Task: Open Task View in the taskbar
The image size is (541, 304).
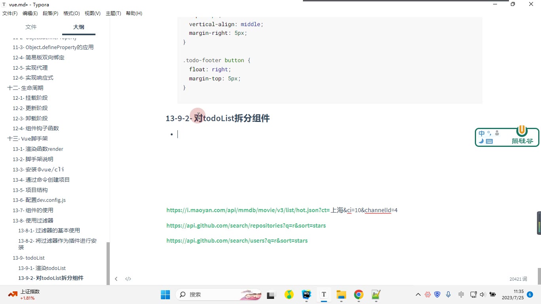Action: coord(271,294)
